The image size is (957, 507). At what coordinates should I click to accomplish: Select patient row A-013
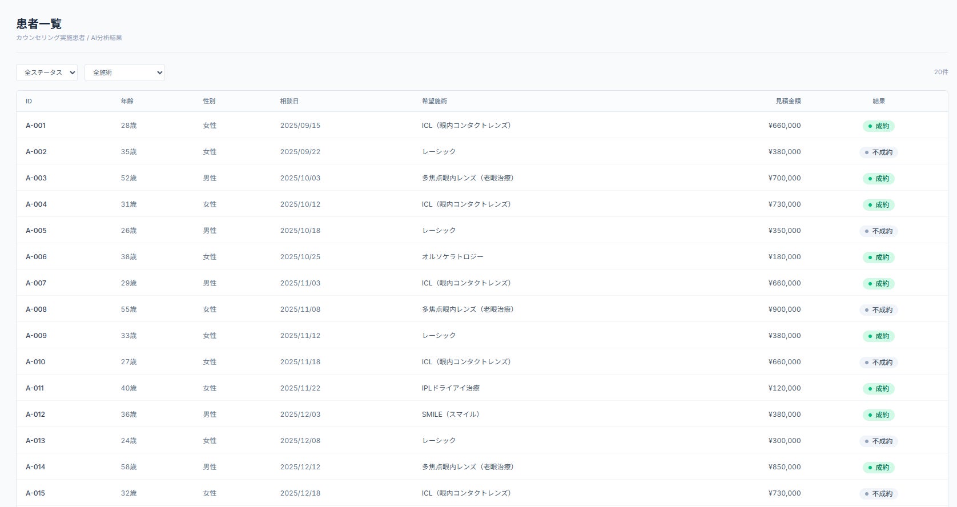[482, 440]
